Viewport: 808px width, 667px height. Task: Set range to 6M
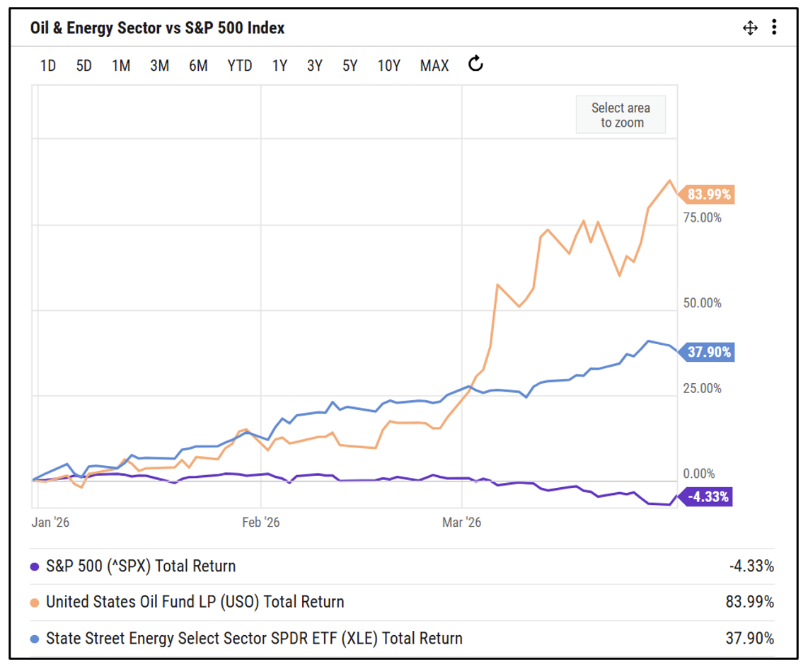click(x=198, y=66)
